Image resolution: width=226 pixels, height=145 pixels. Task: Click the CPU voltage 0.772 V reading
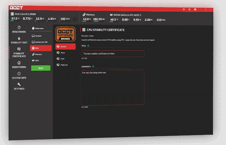click(28, 18)
